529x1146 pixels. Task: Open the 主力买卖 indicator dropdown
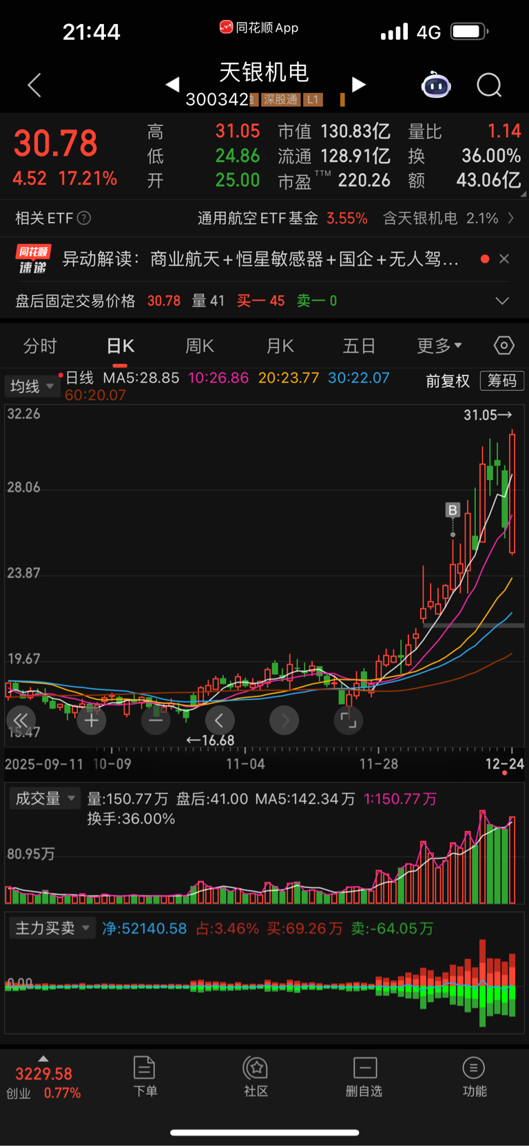(52, 928)
